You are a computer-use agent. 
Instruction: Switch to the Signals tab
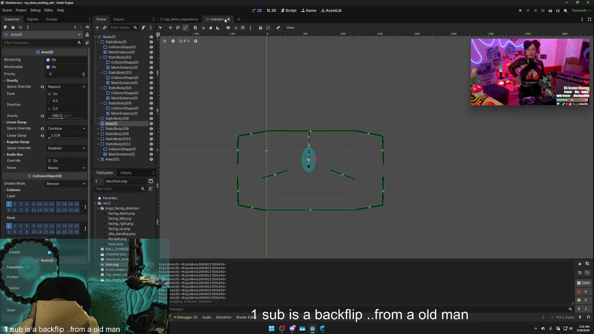(x=32, y=19)
